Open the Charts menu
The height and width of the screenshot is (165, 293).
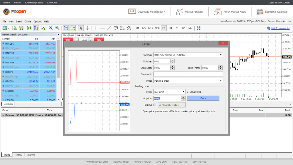point(28,21)
